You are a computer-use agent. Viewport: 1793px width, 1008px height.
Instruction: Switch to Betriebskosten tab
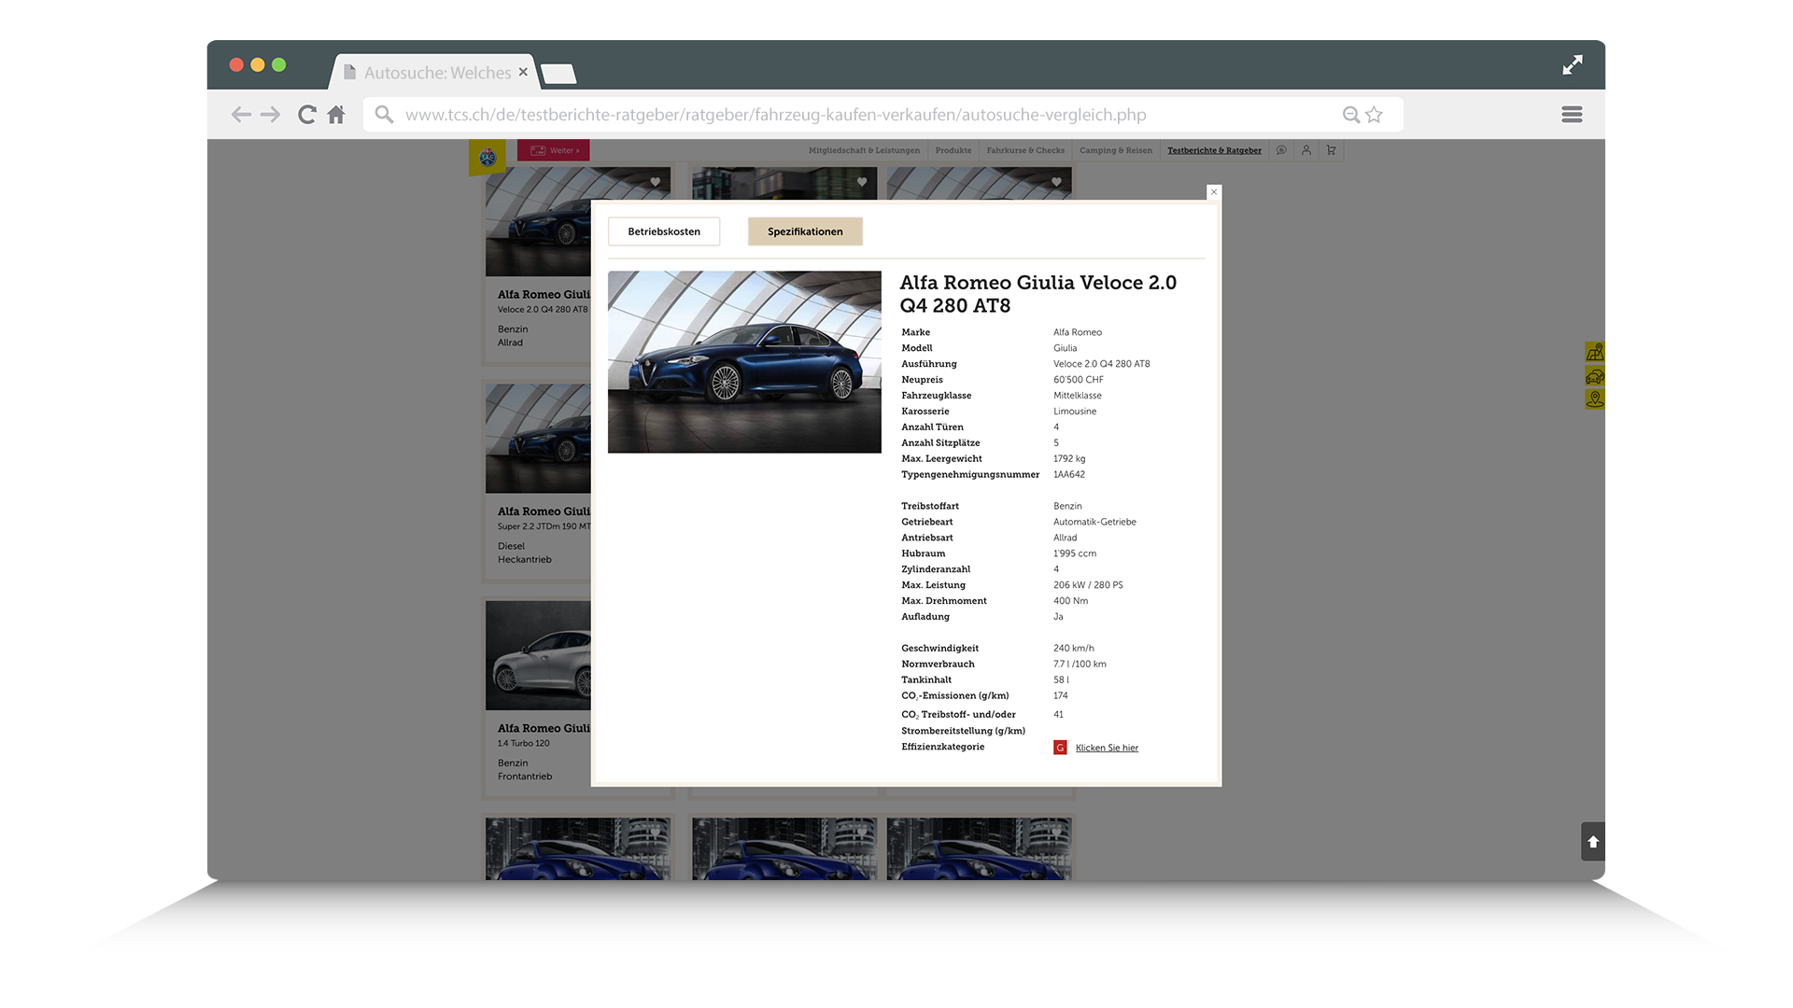point(664,231)
